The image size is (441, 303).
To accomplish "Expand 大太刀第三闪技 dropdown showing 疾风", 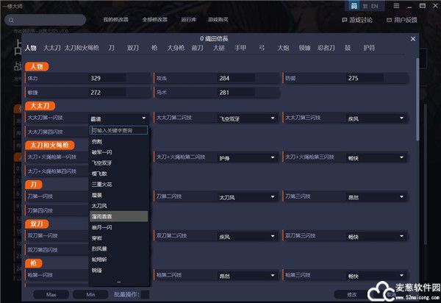I will 401,118.
